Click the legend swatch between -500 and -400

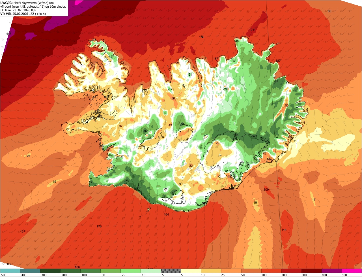click(x=10, y=271)
